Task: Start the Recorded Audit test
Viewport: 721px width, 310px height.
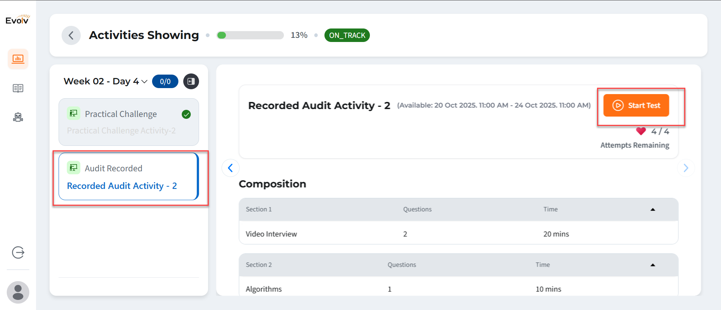Action: click(636, 105)
